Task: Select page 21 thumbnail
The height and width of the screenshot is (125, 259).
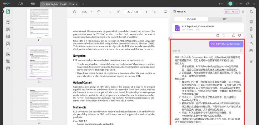Action: (39, 23)
